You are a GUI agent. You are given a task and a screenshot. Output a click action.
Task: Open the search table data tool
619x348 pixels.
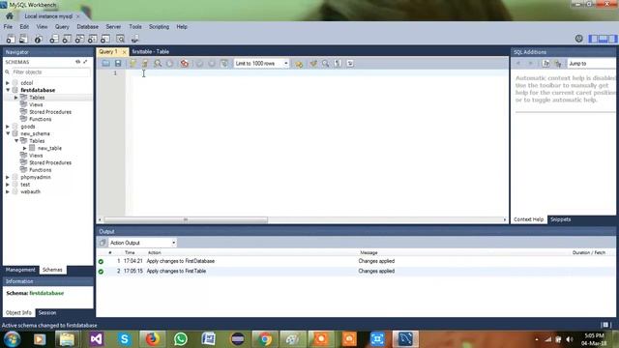[120, 39]
